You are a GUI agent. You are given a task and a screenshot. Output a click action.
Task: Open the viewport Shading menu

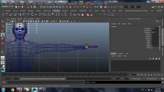(13, 19)
